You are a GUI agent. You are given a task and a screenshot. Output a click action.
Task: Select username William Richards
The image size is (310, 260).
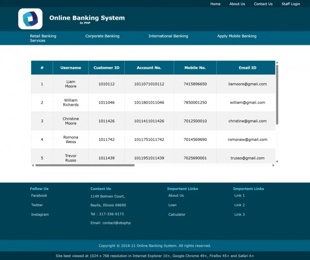tap(71, 103)
